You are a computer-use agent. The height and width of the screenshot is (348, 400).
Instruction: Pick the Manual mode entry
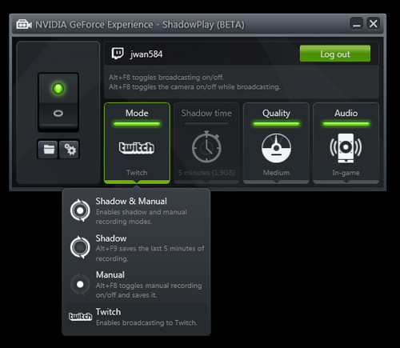click(136, 285)
